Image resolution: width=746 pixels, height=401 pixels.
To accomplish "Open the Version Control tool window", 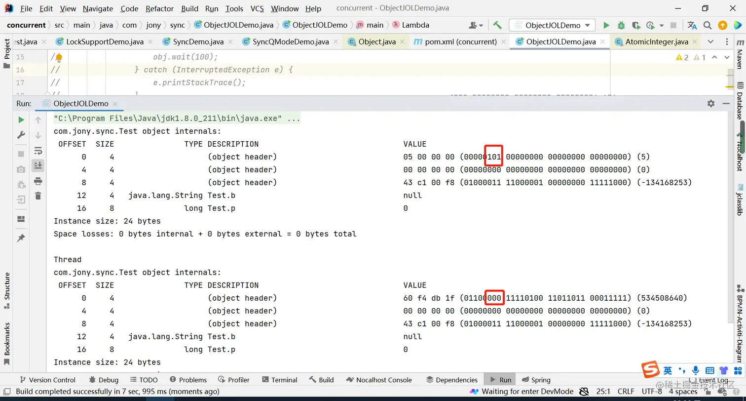I will tap(47, 380).
